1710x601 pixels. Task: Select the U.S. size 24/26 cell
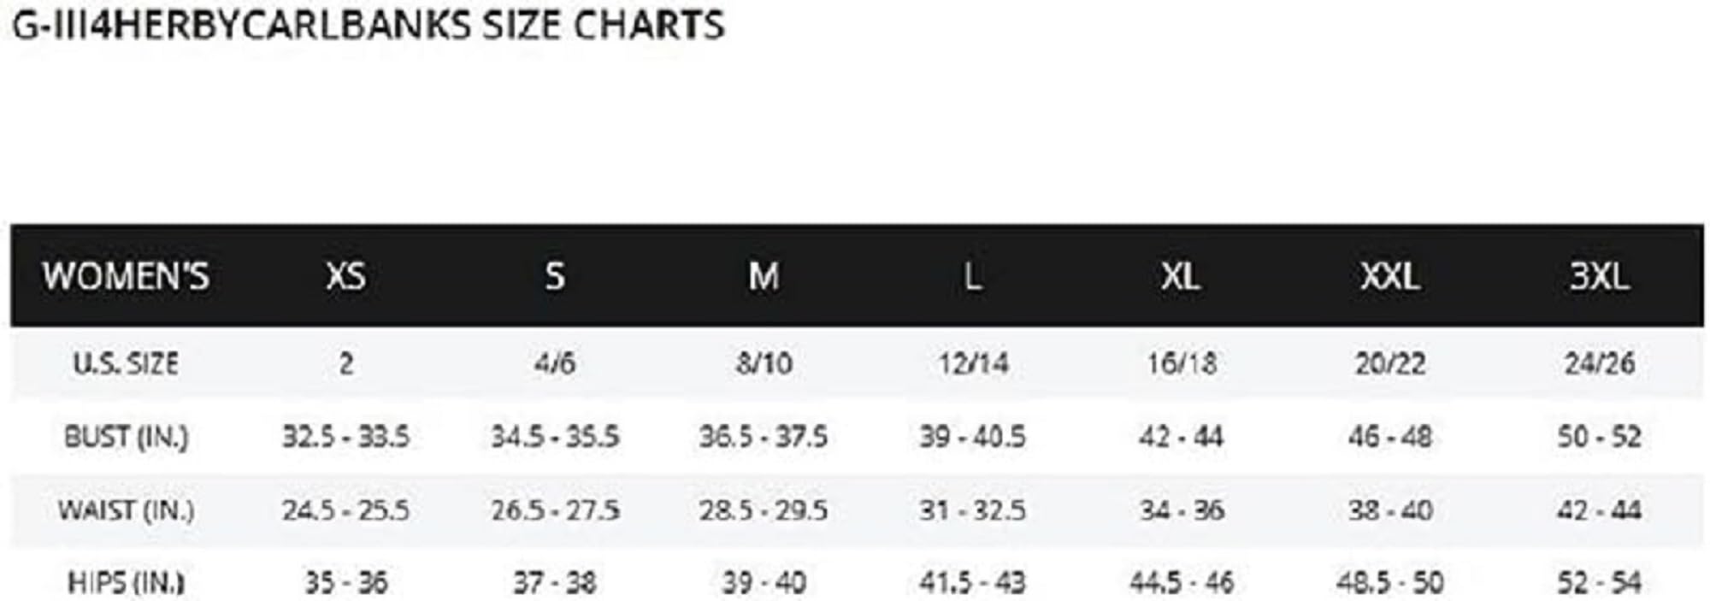(1599, 364)
